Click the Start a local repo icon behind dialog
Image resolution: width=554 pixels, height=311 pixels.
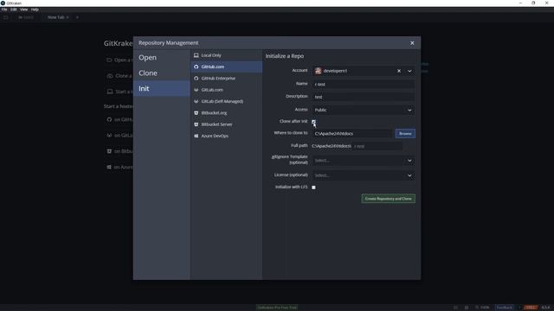pos(110,92)
